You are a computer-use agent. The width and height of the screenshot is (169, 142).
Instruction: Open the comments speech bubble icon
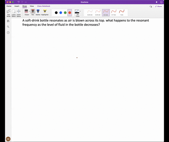(x=151, y=6)
